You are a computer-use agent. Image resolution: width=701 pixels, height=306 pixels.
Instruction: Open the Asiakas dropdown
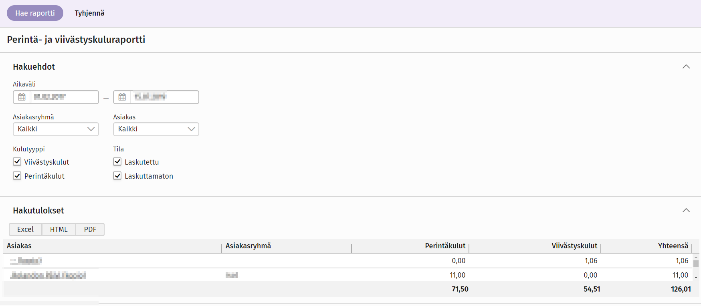tap(156, 129)
